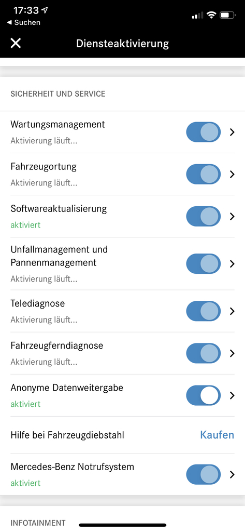The width and height of the screenshot is (245, 532).
Task: Open Fahrzeugferndiagnose details chevron
Action: (232, 353)
